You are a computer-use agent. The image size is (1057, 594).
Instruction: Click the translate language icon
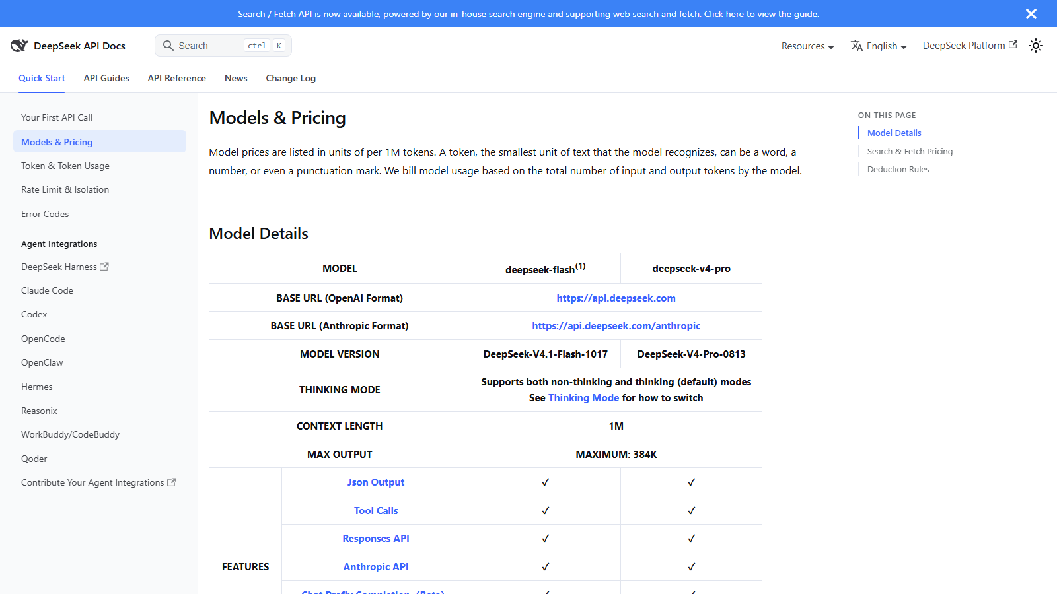857,46
